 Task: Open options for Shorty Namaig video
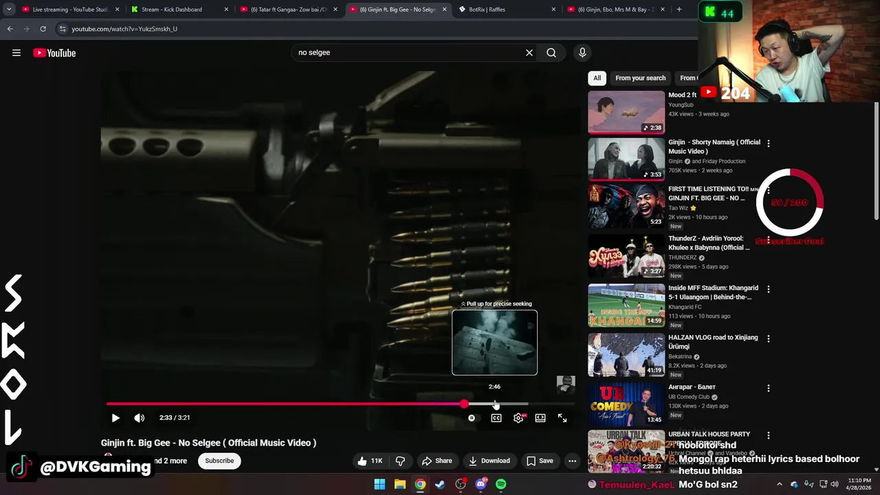(769, 144)
